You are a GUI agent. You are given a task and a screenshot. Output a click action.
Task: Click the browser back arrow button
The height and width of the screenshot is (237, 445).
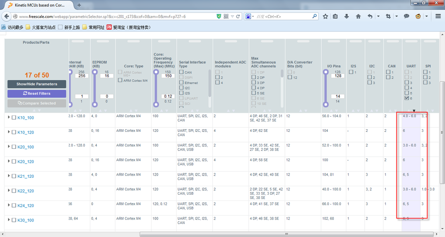pos(7,16)
